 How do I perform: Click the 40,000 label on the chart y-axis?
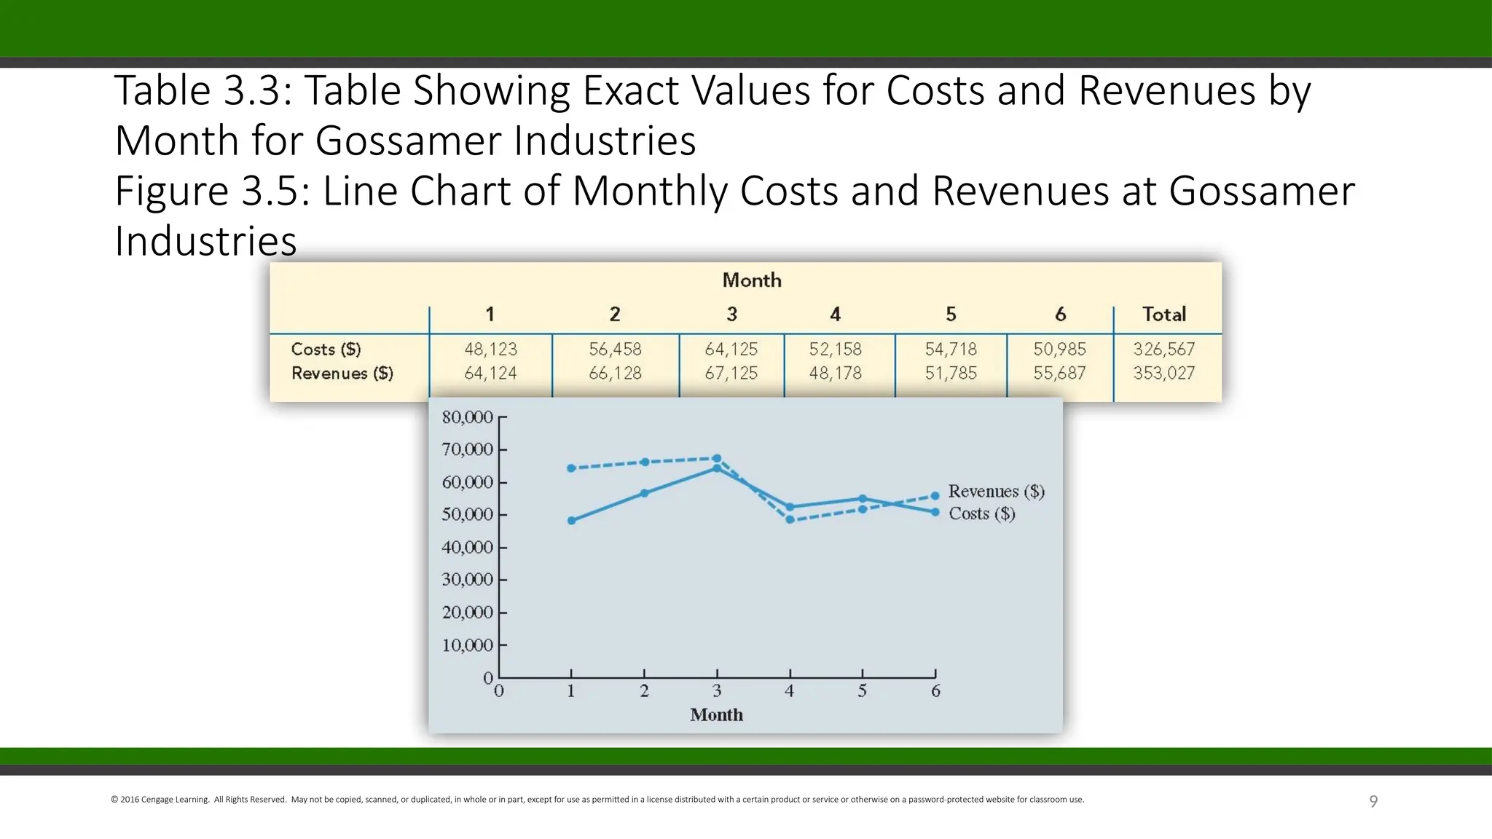pyautogui.click(x=468, y=547)
